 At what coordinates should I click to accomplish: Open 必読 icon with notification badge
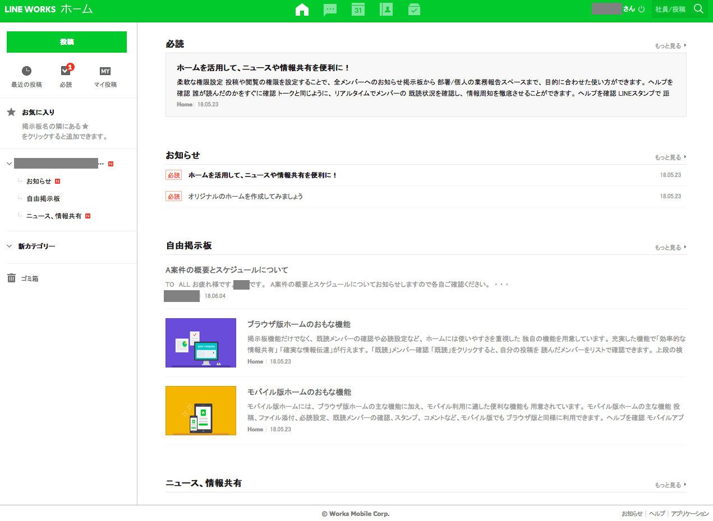click(66, 71)
